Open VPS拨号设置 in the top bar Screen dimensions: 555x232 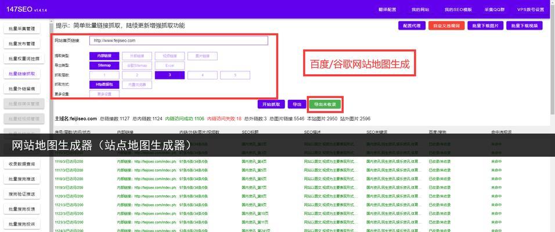pyautogui.click(x=530, y=9)
